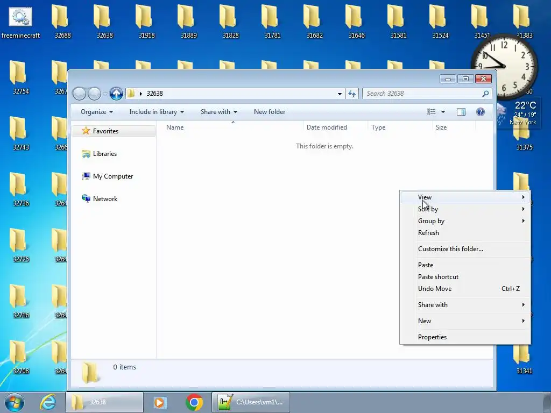Select desktop folder 31341
This screenshot has height=413, width=551.
point(524,358)
